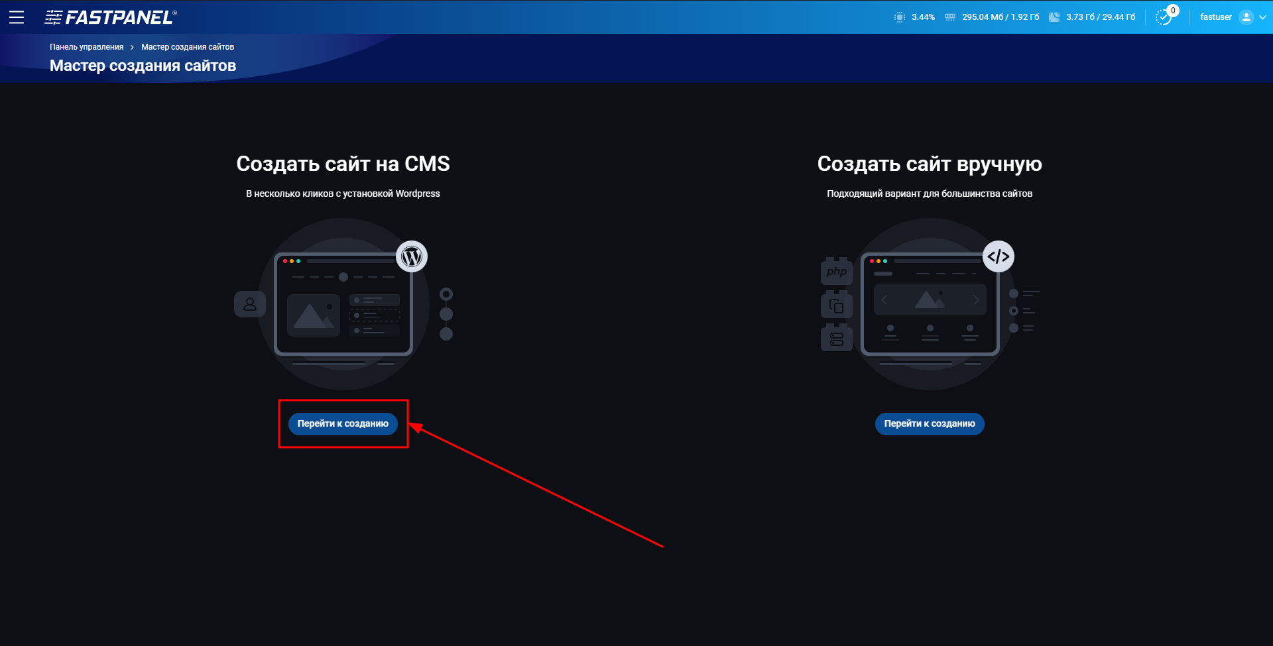The image size is (1273, 646).
Task: Click the WordPress icon on the CMS illustration
Action: coord(412,256)
